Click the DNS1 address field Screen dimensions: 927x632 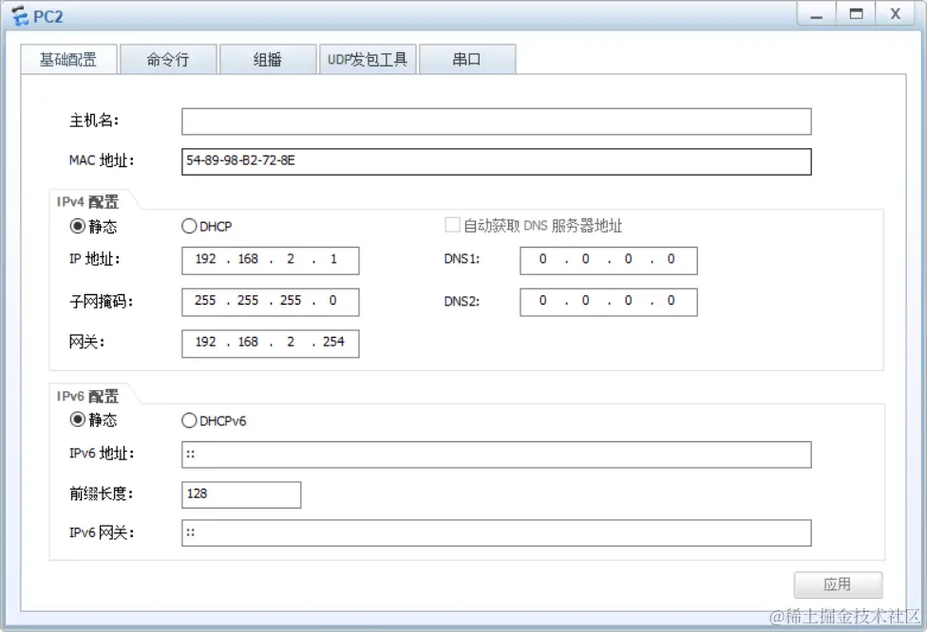(x=608, y=260)
